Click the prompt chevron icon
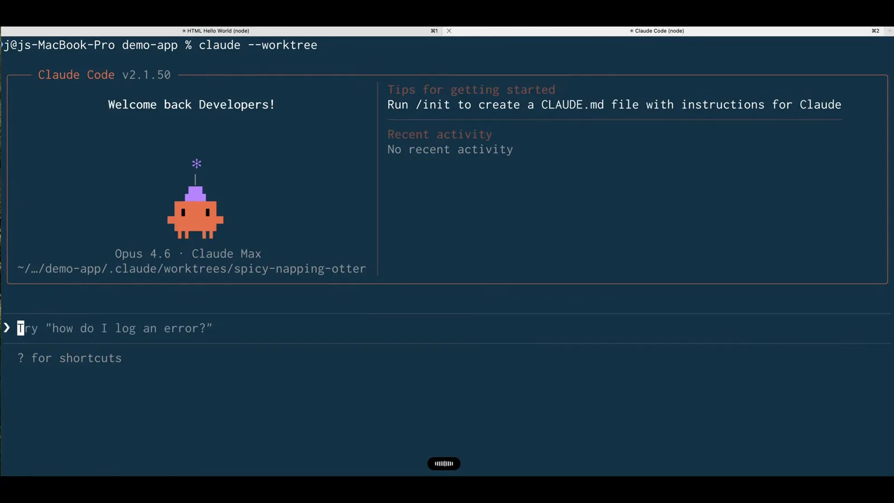This screenshot has height=503, width=894. point(7,328)
